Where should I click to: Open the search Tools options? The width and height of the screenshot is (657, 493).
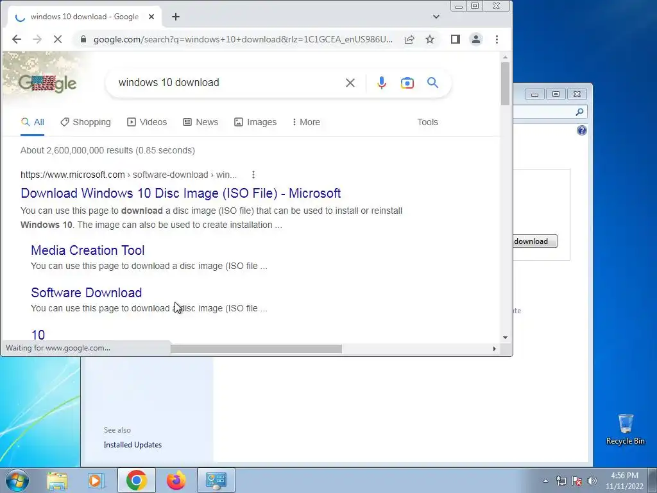coord(427,122)
